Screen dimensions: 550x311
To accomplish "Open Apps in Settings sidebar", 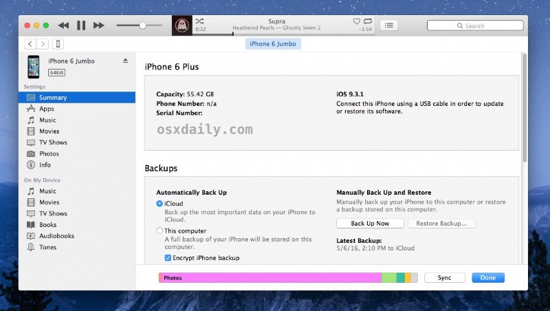I will pos(77,109).
